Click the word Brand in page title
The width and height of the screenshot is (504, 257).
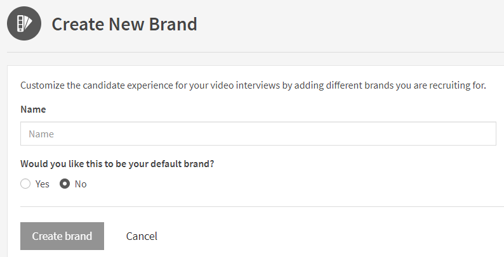173,24
